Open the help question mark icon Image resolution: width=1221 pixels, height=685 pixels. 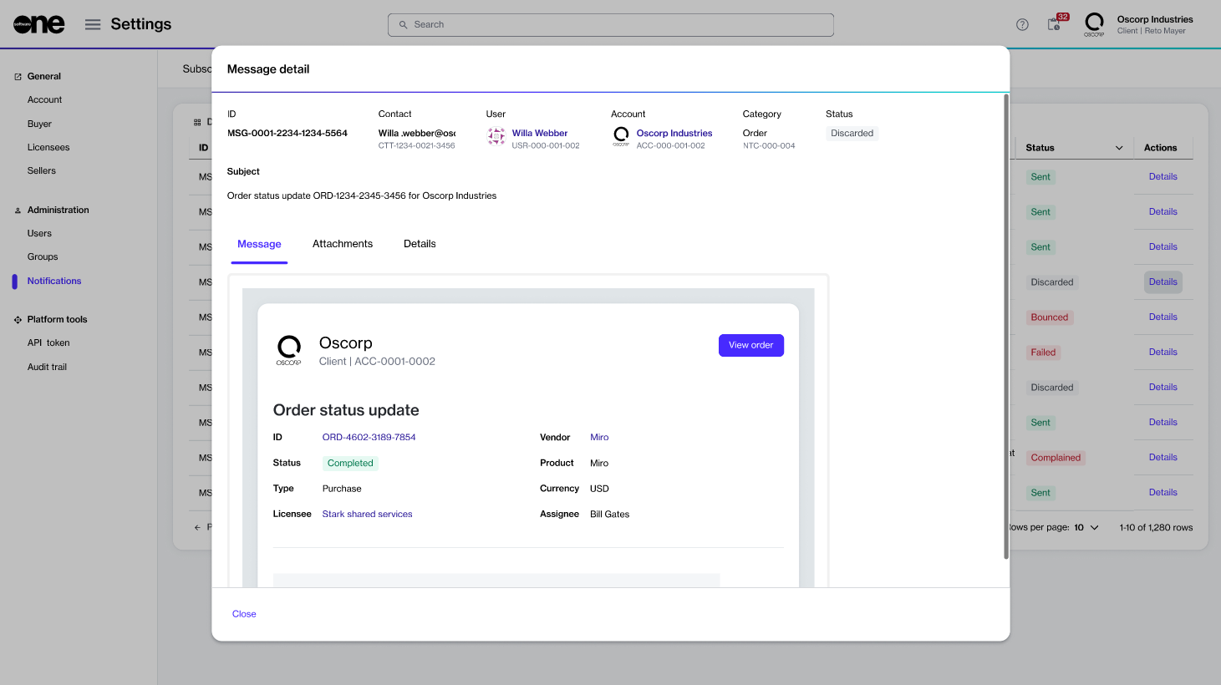[x=1022, y=24]
